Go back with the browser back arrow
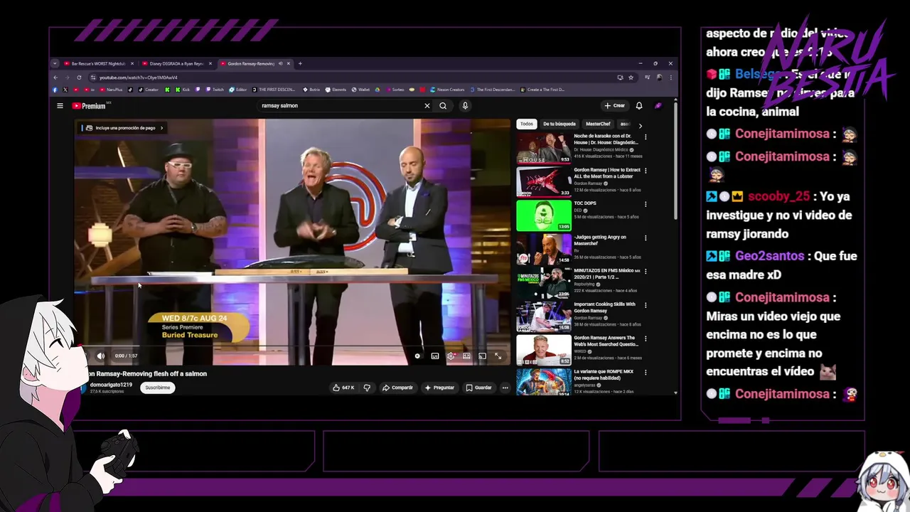Screen dimensions: 910x512 pos(55,78)
